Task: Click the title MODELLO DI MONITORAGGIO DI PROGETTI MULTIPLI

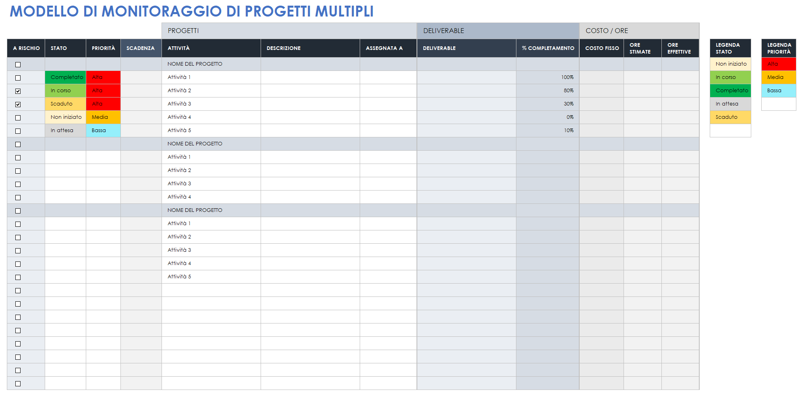Action: click(192, 11)
